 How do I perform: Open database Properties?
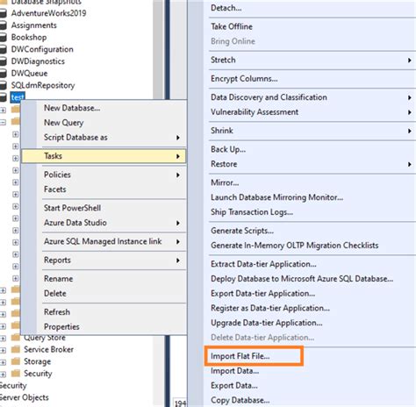point(104,326)
